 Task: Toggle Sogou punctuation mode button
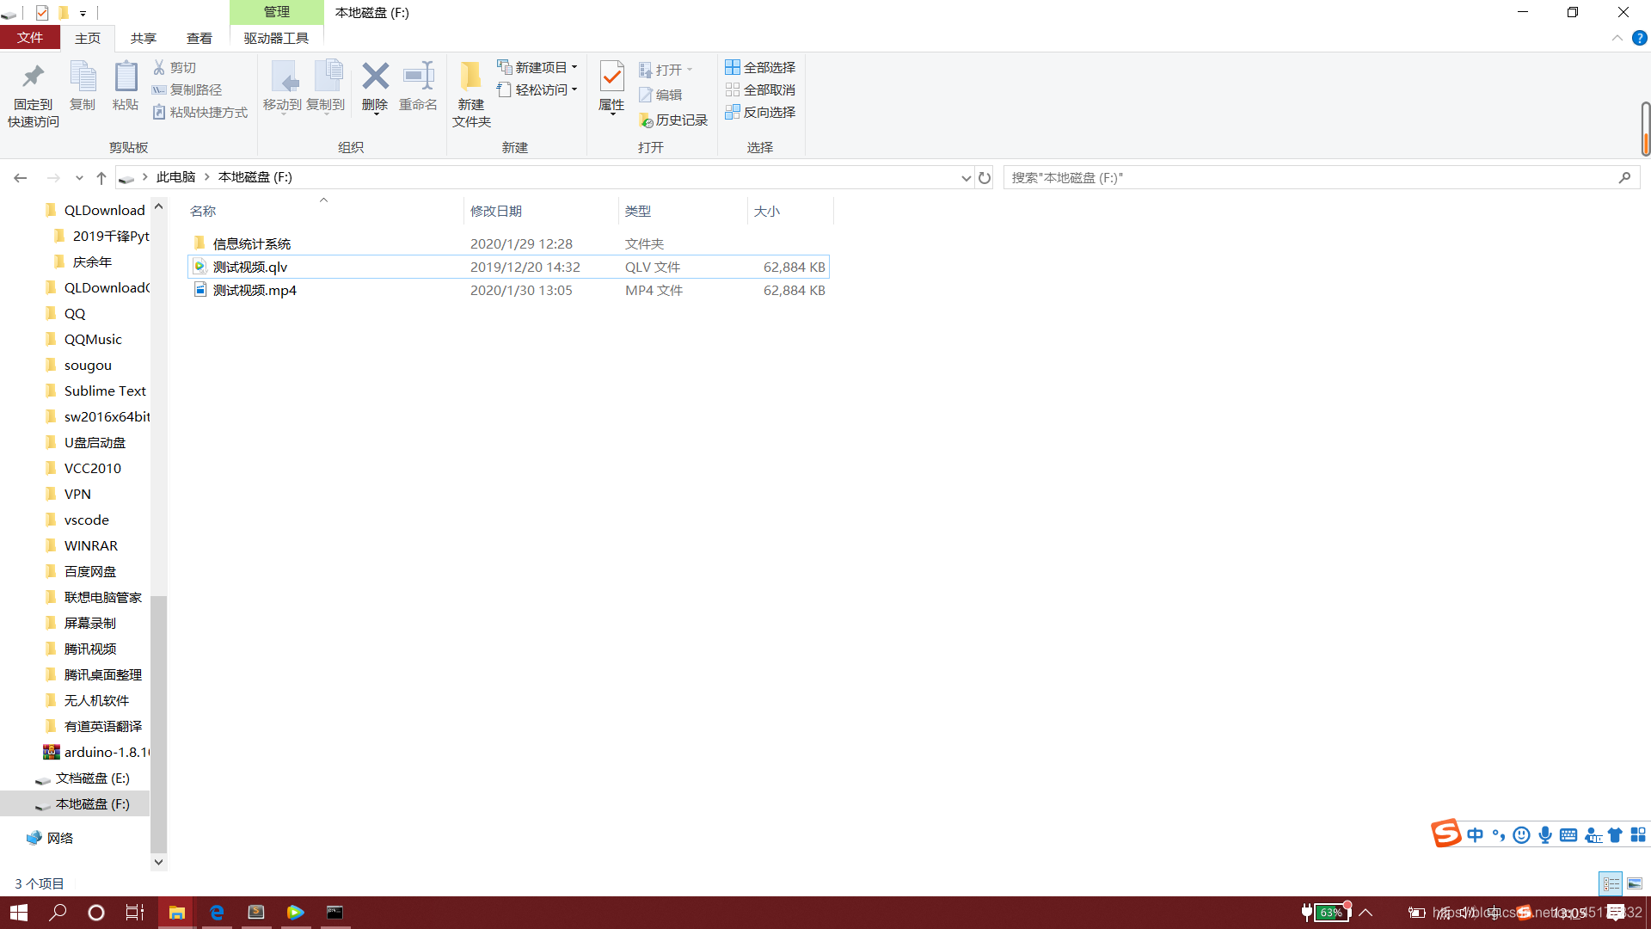1499,834
